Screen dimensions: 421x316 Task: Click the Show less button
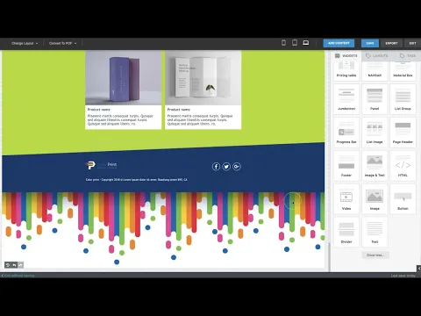click(375, 255)
